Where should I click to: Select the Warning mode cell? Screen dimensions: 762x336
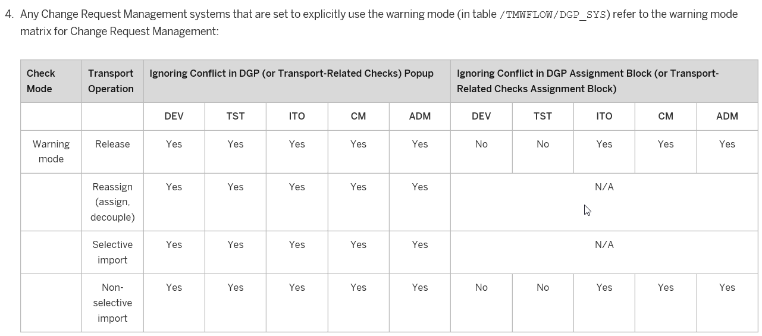coord(51,152)
